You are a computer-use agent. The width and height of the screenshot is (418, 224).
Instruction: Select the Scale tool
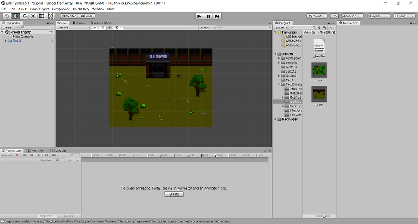[33, 16]
